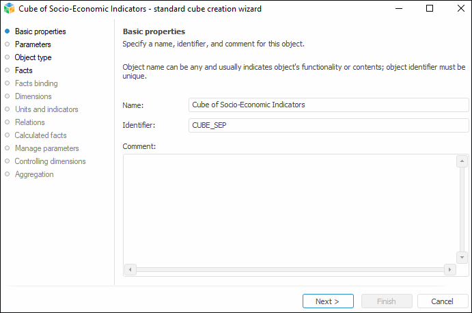Viewport: 472px width, 313px height.
Task: Click the cube application icon in title bar
Action: pyautogui.click(x=9, y=9)
